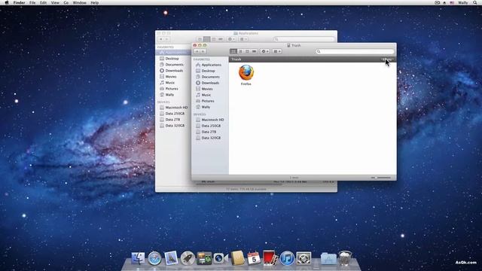Open Action gear menu in Applications window
This screenshot has width=482, height=271.
pos(231,39)
